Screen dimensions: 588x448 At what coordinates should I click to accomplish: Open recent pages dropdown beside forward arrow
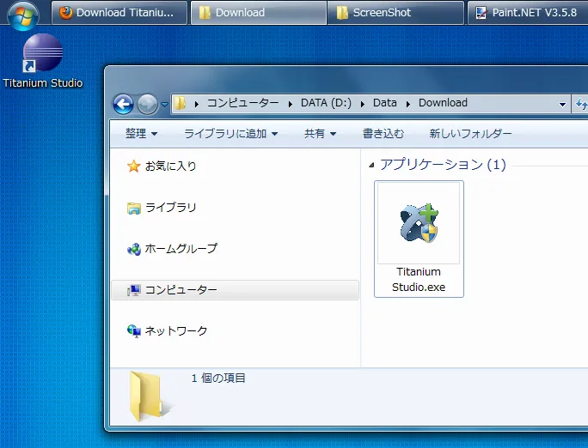(165, 104)
